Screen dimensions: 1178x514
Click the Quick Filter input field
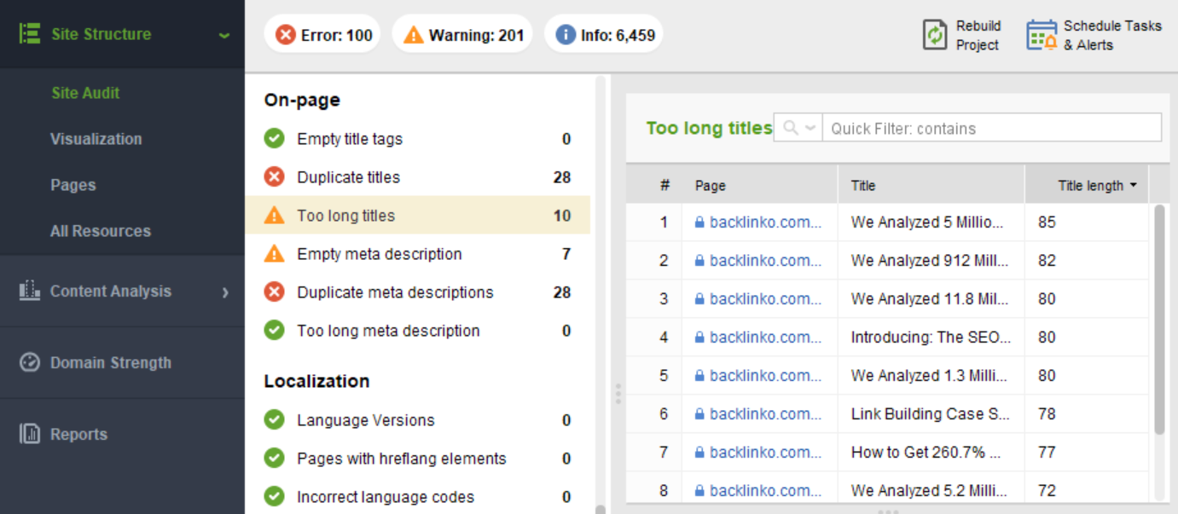991,128
